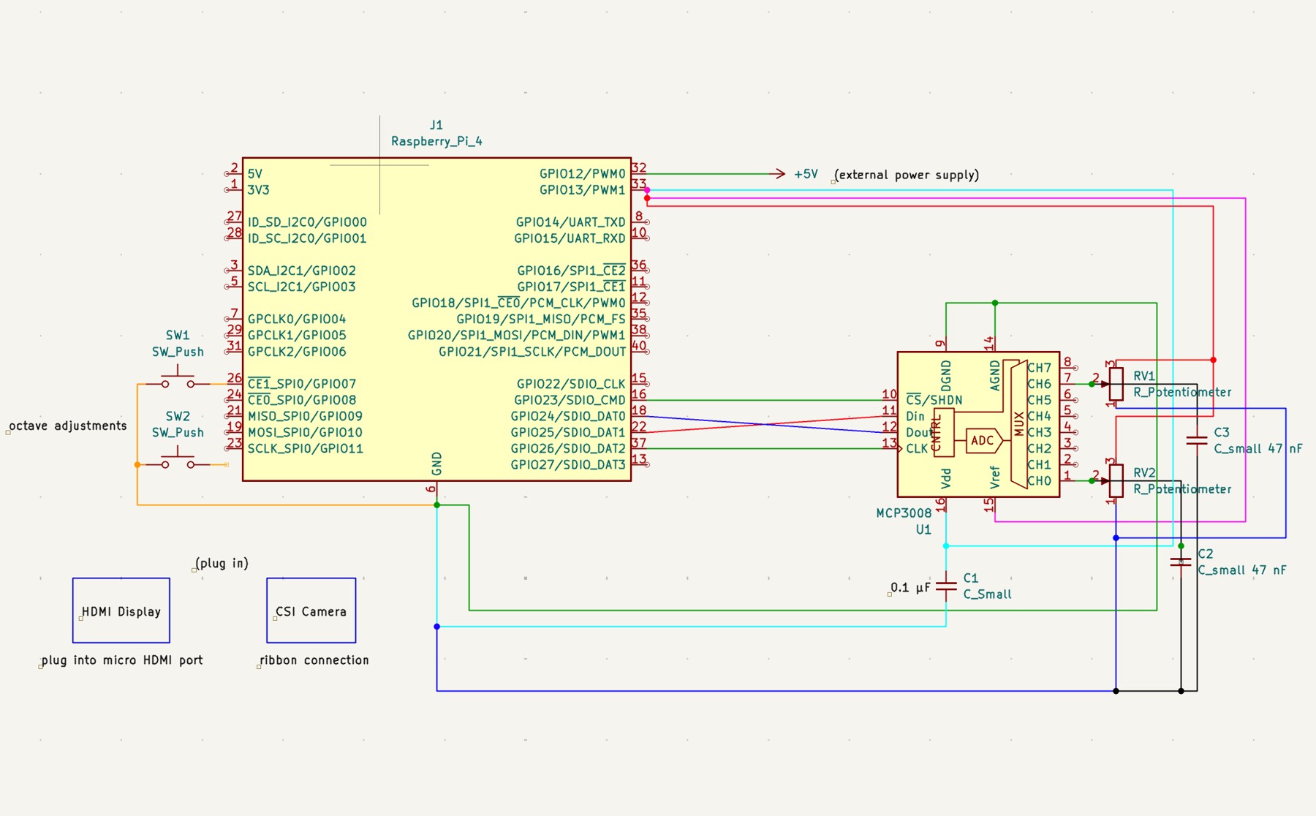Image resolution: width=1316 pixels, height=816 pixels.
Task: Select the HDMI Display box
Action: point(121,611)
